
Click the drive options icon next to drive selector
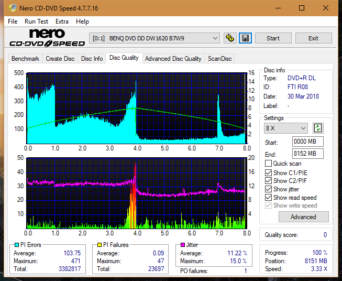tap(230, 38)
